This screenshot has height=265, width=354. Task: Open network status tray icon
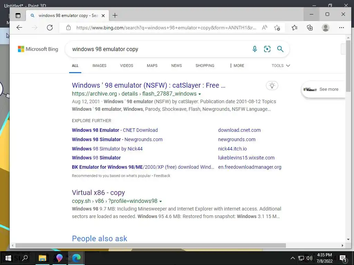301,258
